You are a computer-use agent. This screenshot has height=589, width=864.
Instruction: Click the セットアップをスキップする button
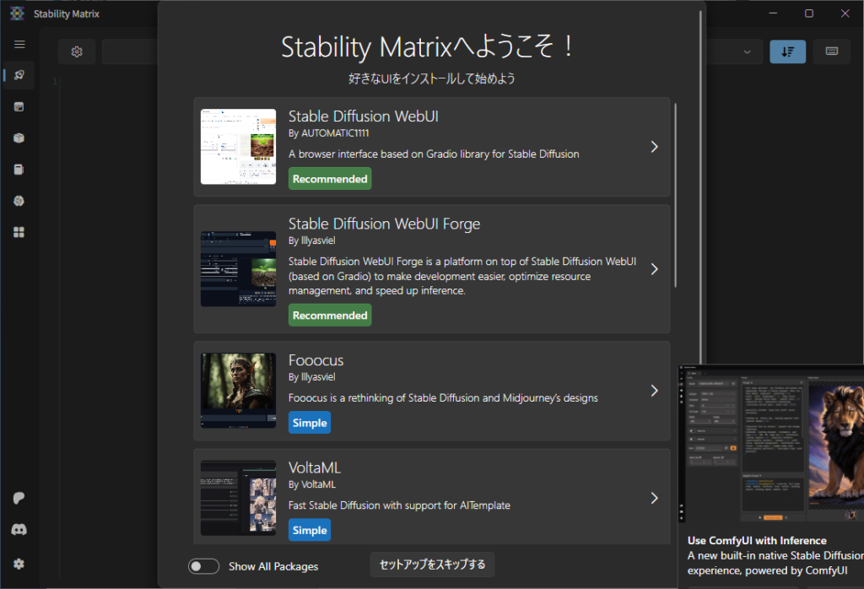pos(432,565)
